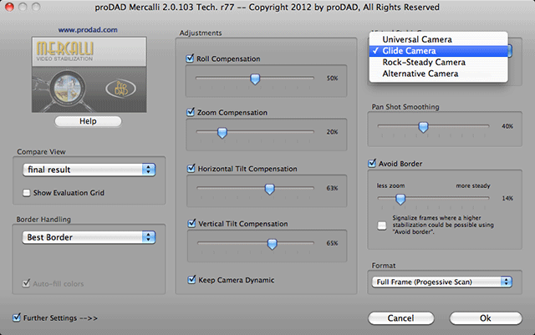Click the Zoom Compensation slider handle
The width and height of the screenshot is (535, 335).
222,133
